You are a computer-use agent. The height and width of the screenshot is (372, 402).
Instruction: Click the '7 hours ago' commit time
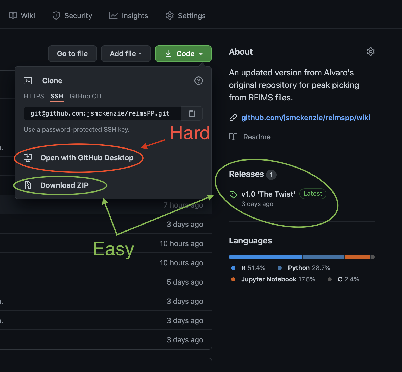click(183, 205)
